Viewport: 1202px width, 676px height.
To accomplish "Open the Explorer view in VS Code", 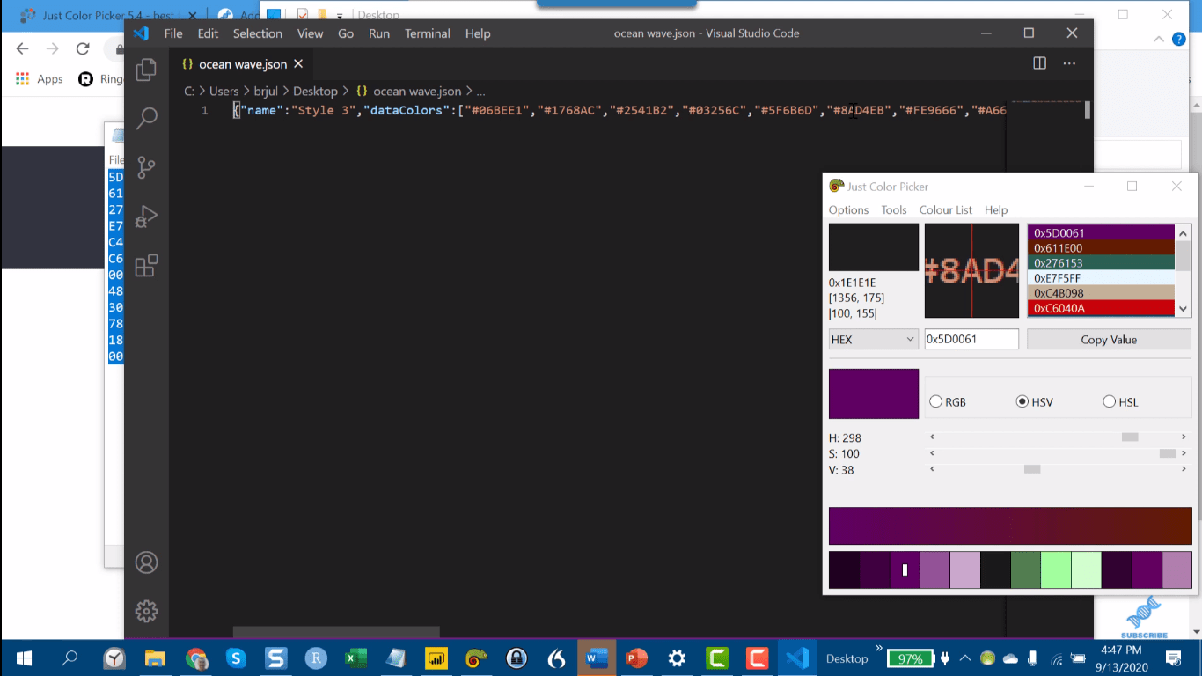I will click(146, 70).
